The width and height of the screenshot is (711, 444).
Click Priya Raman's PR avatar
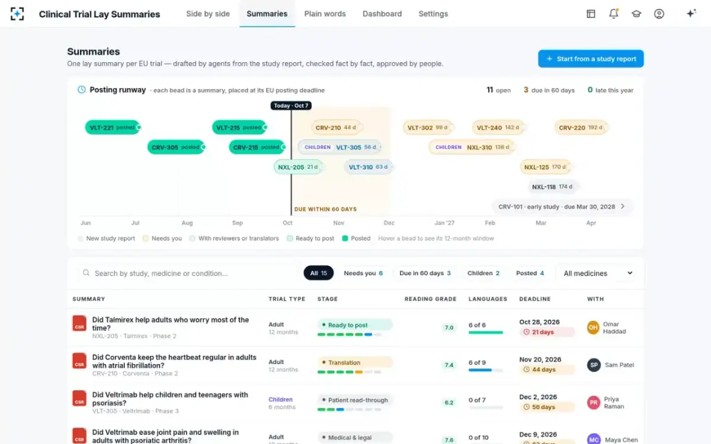pyautogui.click(x=593, y=403)
